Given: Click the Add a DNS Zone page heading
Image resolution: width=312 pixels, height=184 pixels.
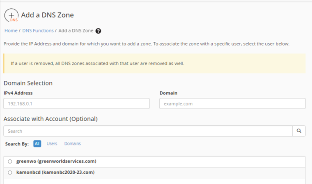Looking at the screenshot, I should tap(47, 15).
